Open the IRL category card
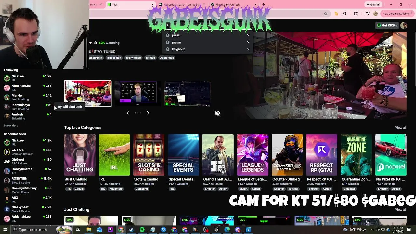Screen dimensions: 416x234 114,155
